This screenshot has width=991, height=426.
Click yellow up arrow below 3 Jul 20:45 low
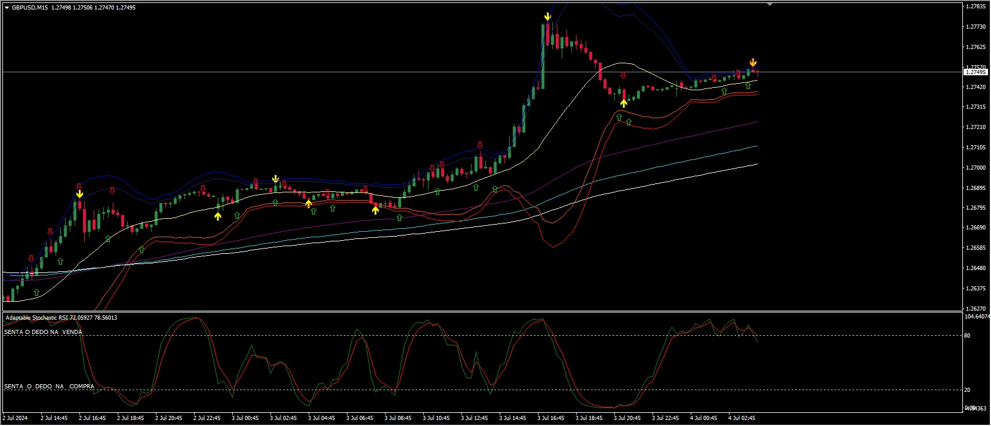[624, 103]
